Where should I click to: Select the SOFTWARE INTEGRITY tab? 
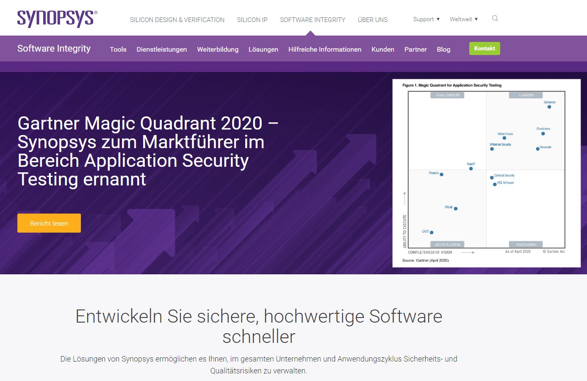tap(313, 19)
